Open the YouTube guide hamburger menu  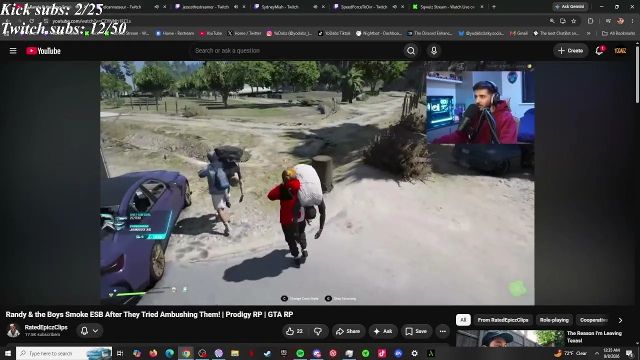pos(13,50)
